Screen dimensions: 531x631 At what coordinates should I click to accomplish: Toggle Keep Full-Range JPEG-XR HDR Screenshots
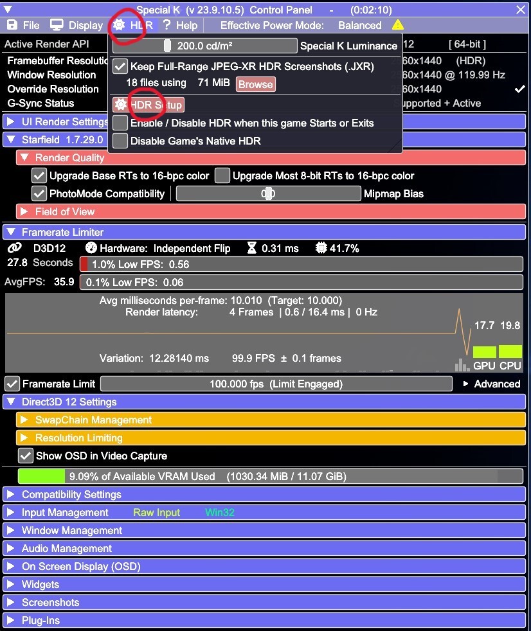click(x=120, y=66)
